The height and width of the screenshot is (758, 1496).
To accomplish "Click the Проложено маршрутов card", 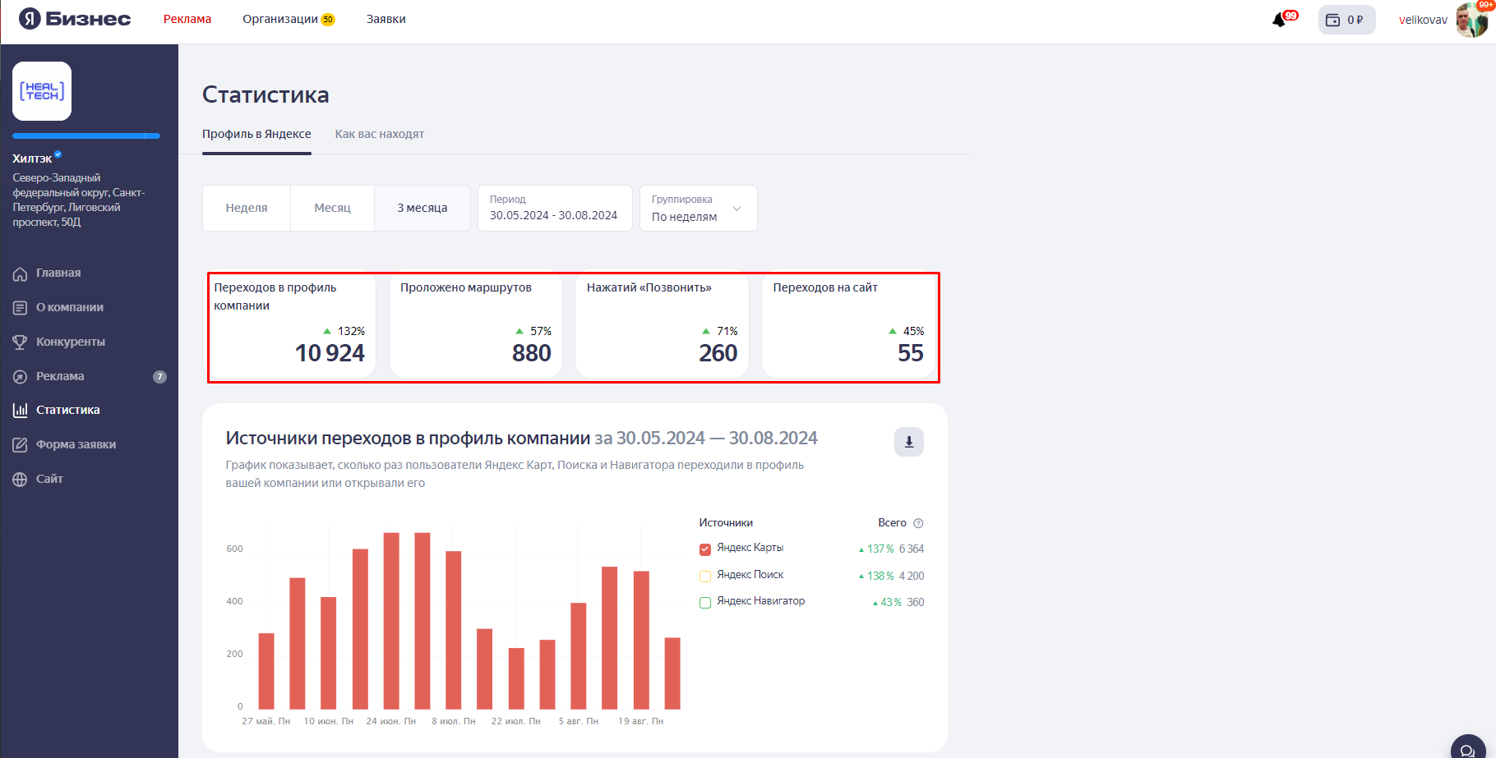I will [476, 326].
